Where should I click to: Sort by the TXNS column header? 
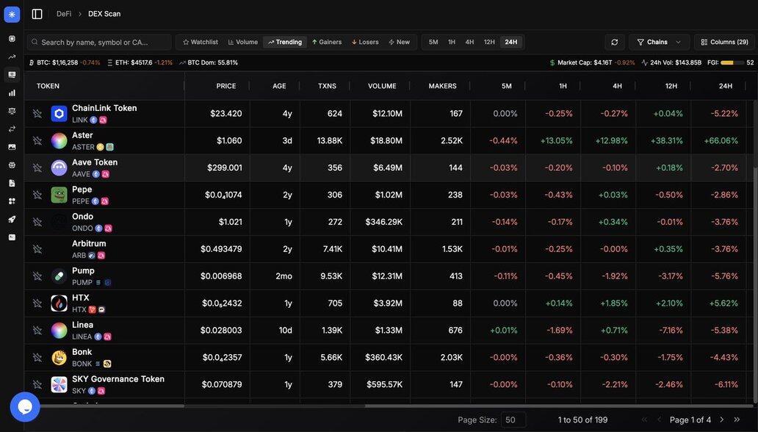327,86
